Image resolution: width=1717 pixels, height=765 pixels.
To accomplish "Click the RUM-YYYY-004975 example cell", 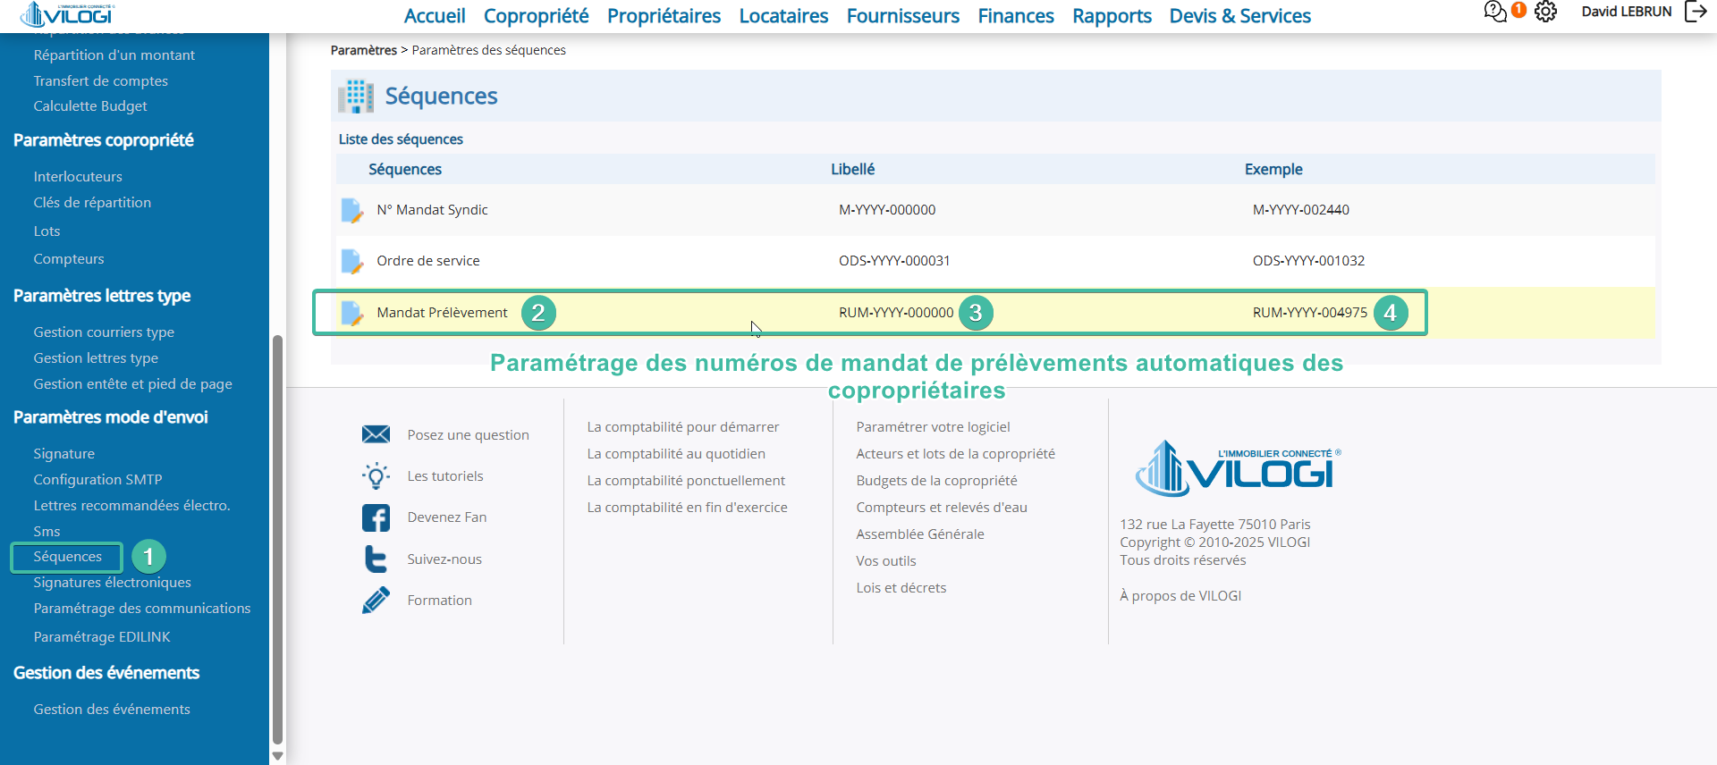I will (1310, 313).
